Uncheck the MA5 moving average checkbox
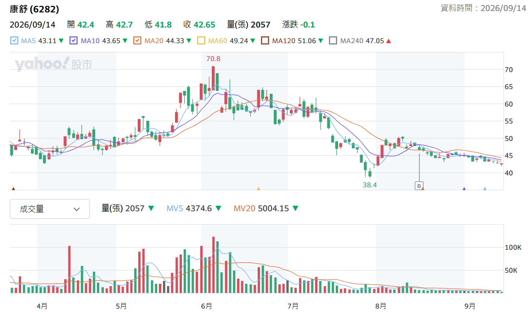This screenshot has width=531, height=315. pos(14,41)
